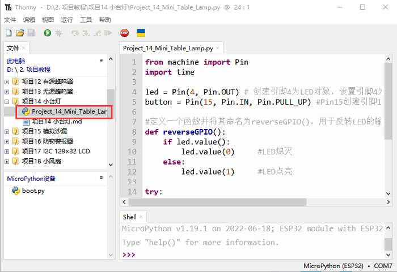Click MicroPython (ESP32) interpreter selector in status bar
Screen dimensions: 397x272
coord(333,266)
